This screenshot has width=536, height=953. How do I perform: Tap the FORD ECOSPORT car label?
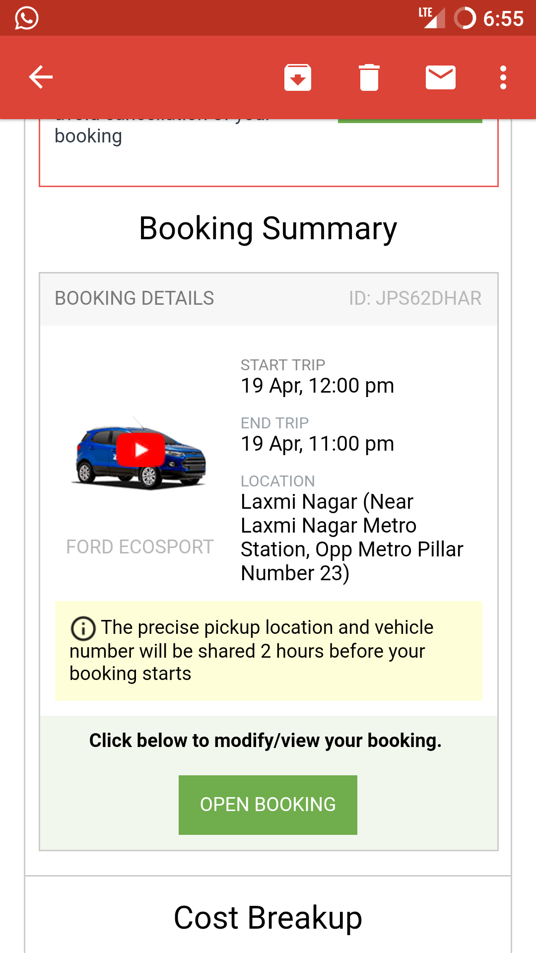click(140, 547)
